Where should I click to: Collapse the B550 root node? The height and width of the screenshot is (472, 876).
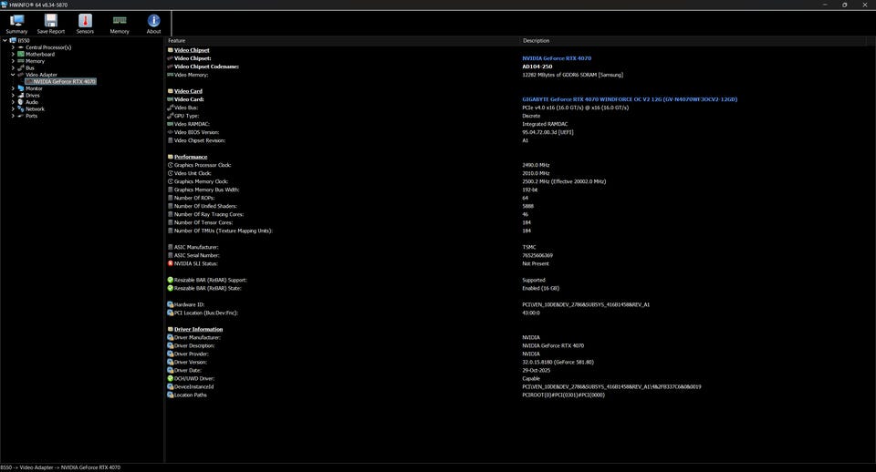(x=5, y=40)
